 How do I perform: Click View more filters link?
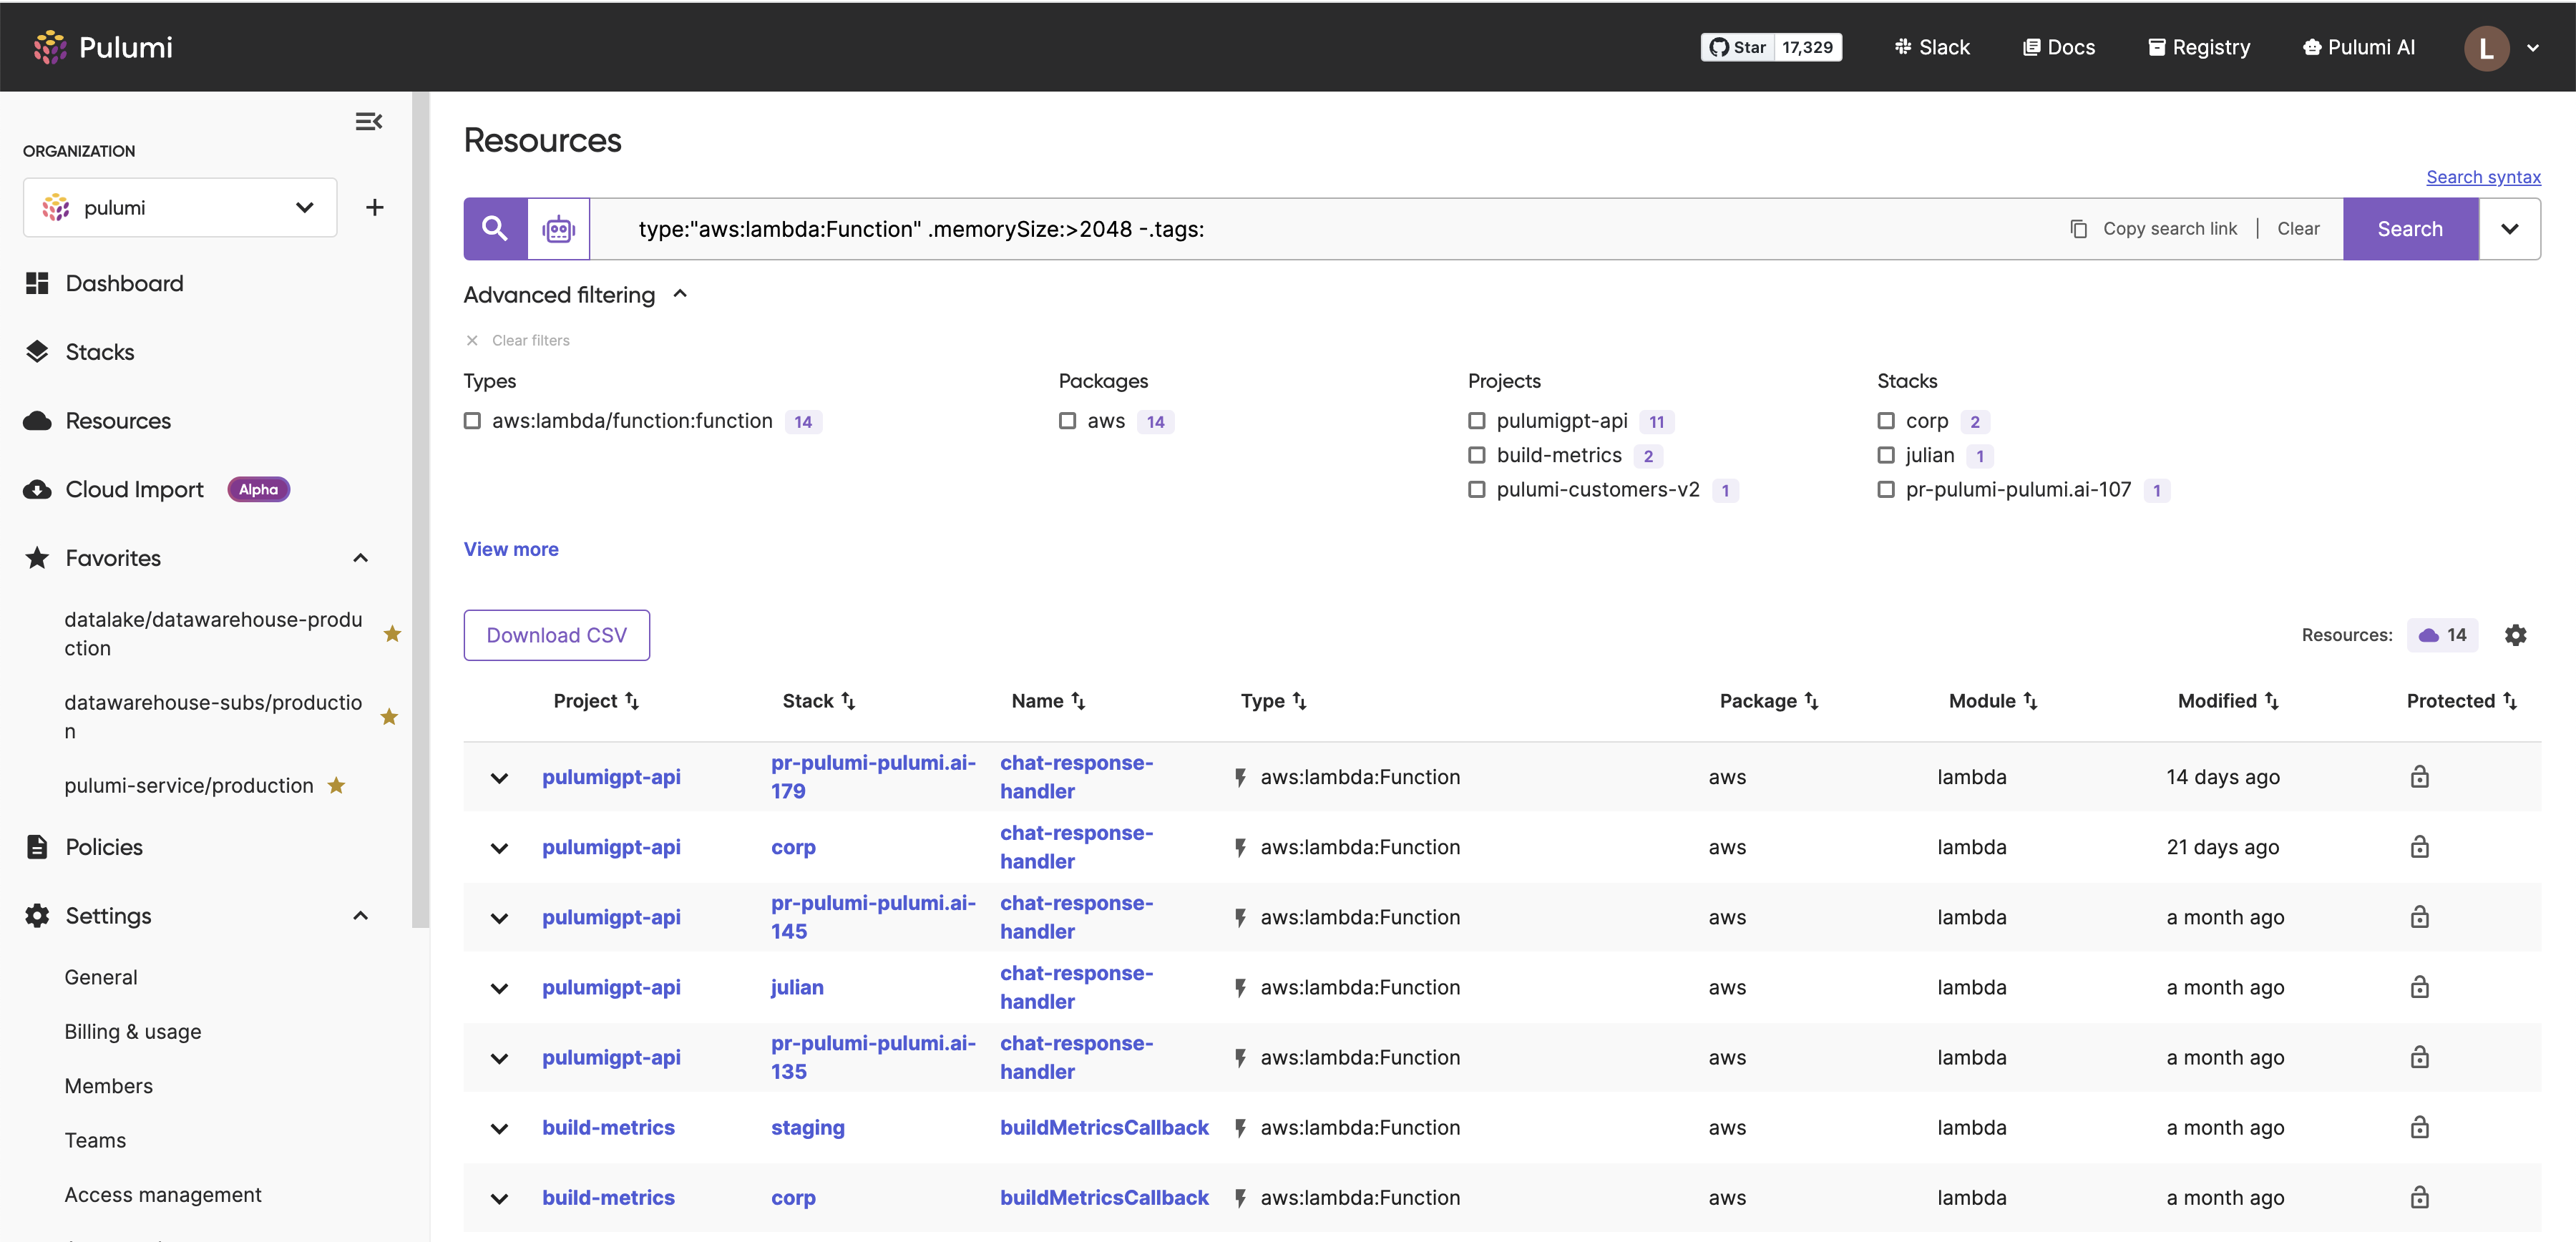point(511,549)
